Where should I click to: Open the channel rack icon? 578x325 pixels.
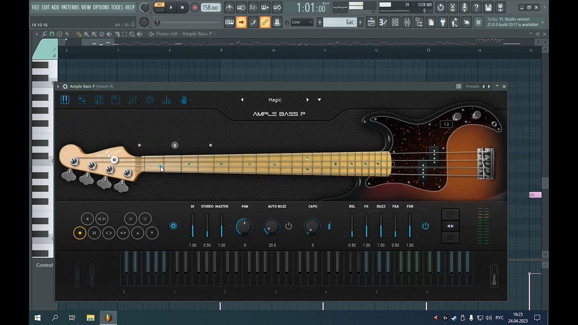point(395,22)
